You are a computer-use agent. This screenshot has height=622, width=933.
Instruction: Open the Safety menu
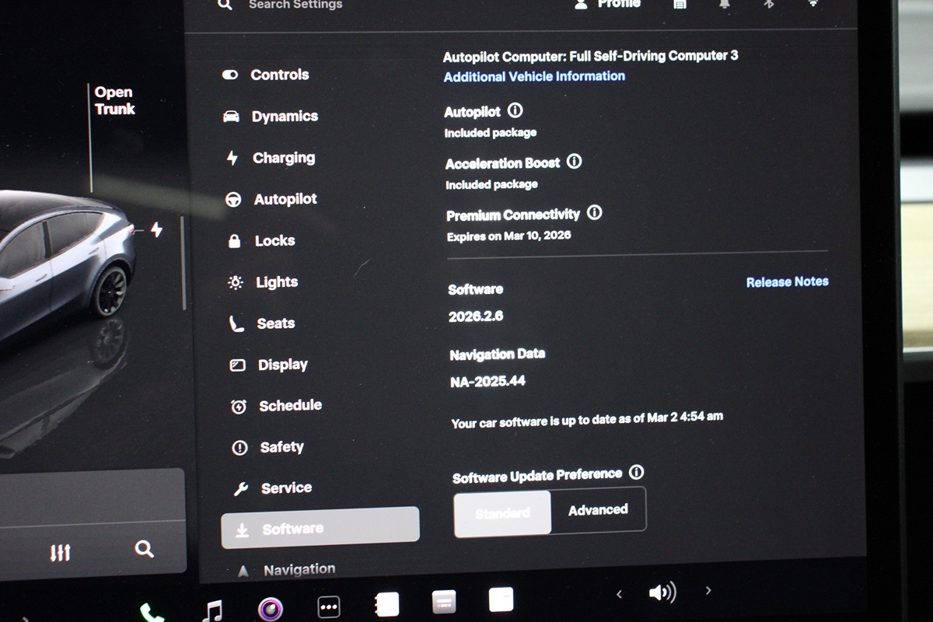coord(267,447)
